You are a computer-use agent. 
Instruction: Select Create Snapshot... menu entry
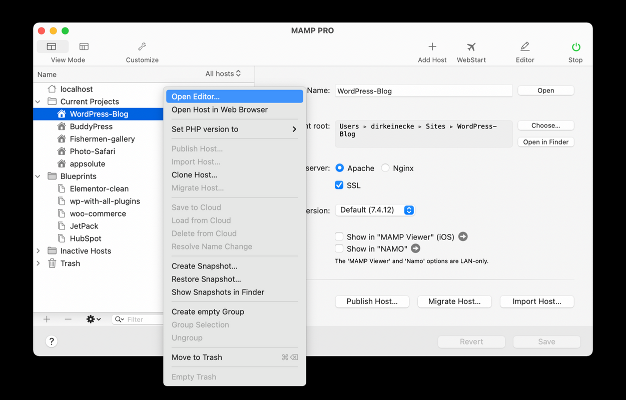click(x=235, y=266)
